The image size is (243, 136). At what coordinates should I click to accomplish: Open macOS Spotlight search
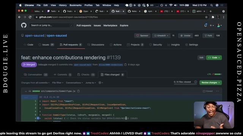click(211, 5)
